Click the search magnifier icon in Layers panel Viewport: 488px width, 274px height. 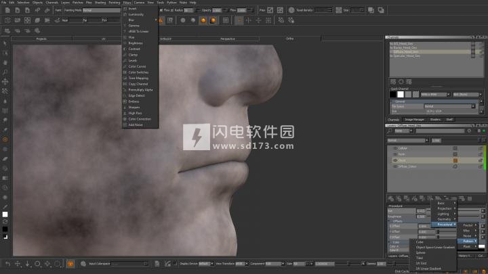tap(390, 131)
